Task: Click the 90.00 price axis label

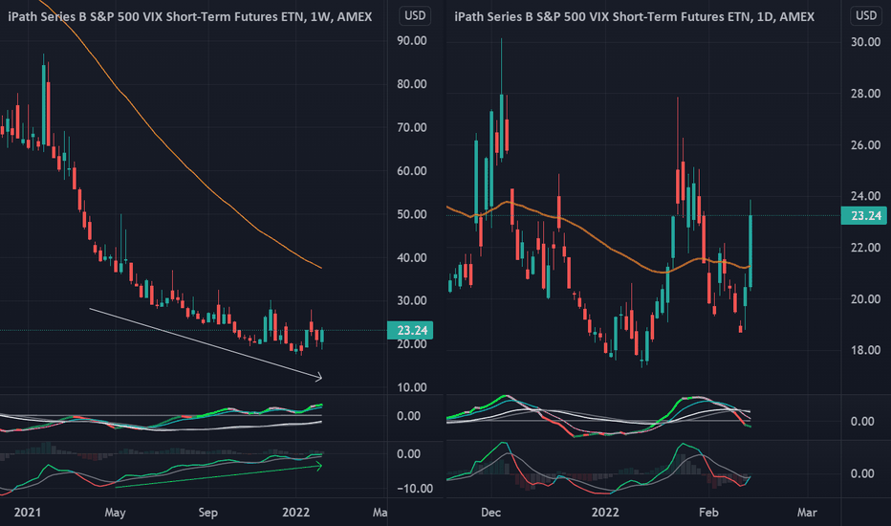Action: click(x=412, y=41)
